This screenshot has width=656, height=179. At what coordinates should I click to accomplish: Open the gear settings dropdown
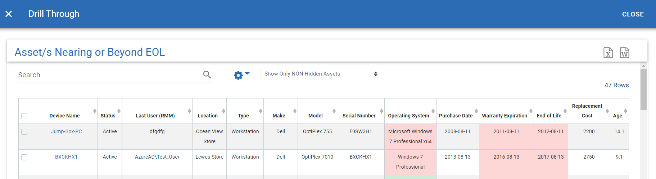tap(241, 75)
